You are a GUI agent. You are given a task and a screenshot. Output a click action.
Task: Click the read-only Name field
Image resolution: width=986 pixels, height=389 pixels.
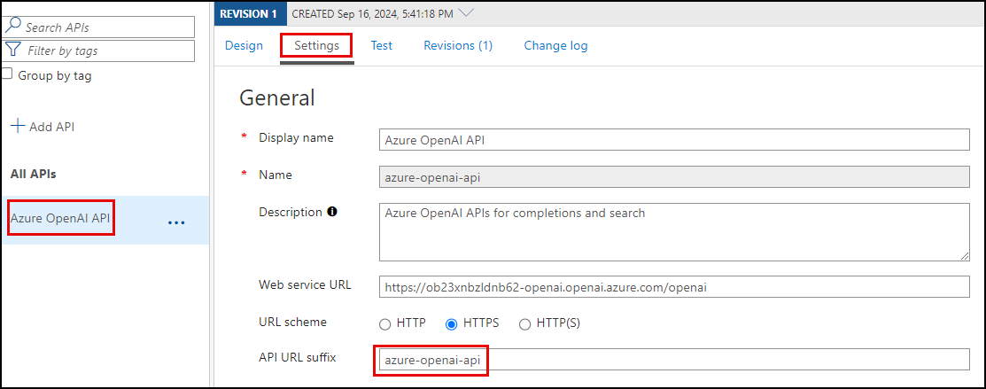674,177
